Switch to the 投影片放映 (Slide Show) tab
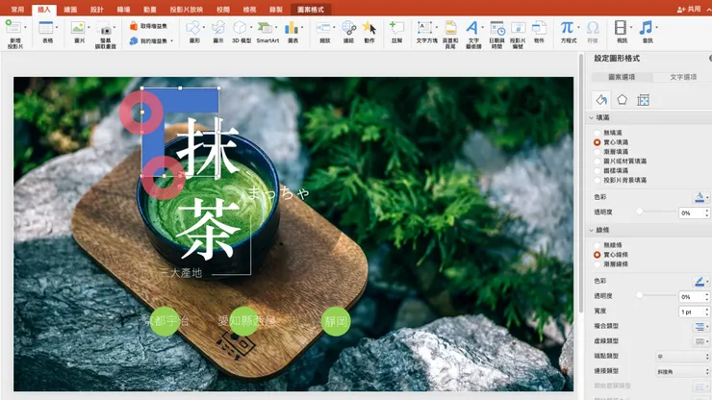Image resolution: width=712 pixels, height=400 pixels. [x=186, y=9]
